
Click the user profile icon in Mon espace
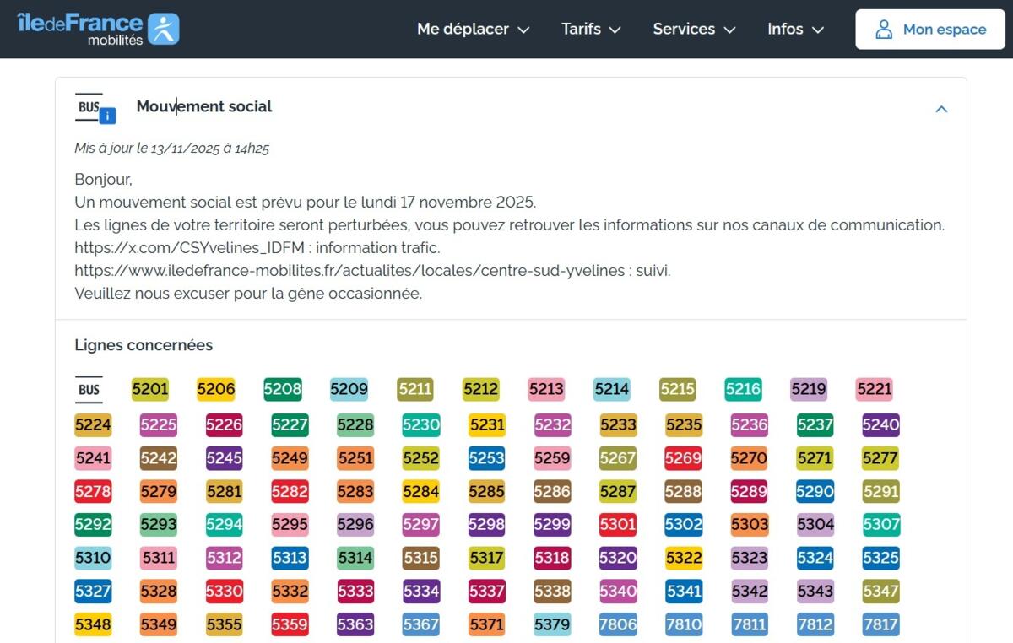[x=884, y=30]
